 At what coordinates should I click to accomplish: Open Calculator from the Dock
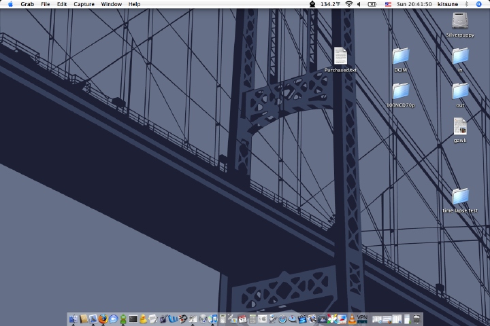(252, 319)
